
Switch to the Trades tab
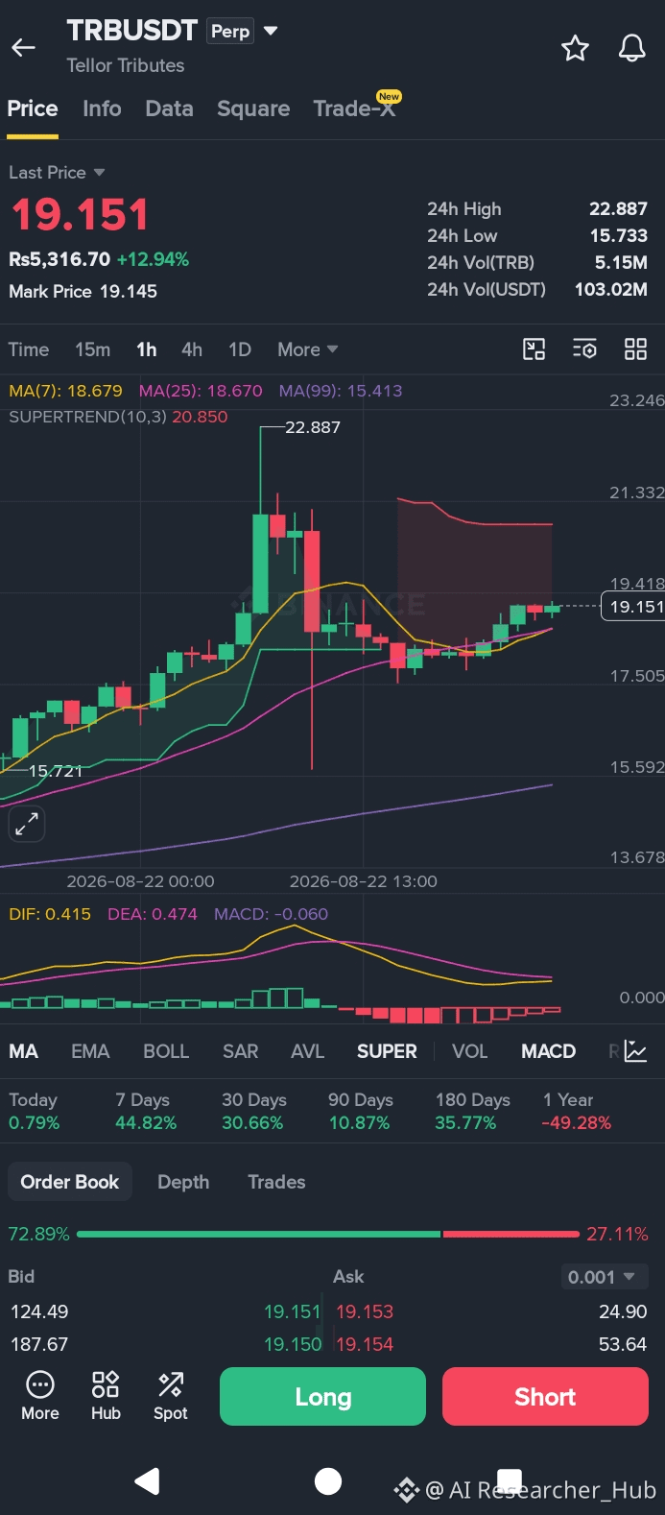(x=276, y=1182)
